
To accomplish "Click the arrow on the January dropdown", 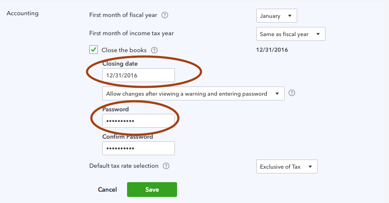I will (x=289, y=16).
